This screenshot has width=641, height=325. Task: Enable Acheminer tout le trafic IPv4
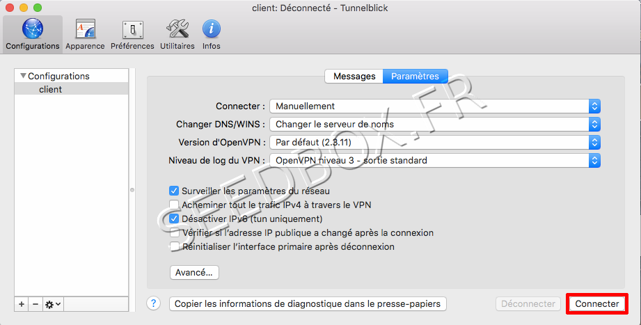175,205
